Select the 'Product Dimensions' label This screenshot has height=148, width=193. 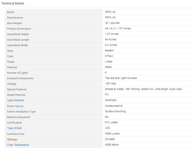[19, 29]
